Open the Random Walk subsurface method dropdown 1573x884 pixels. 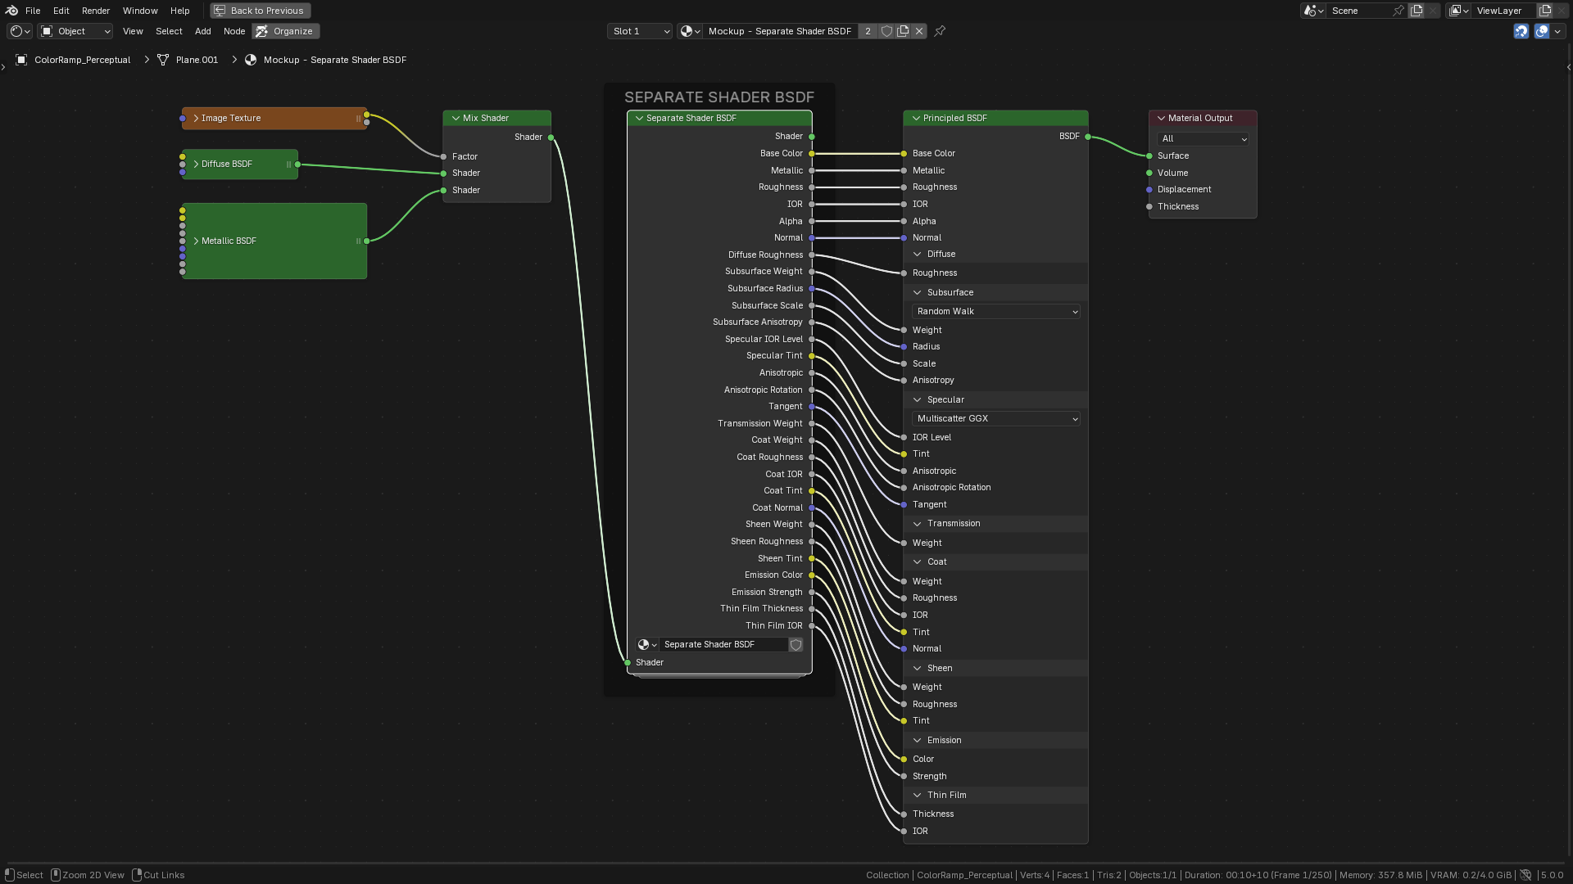[x=996, y=312]
